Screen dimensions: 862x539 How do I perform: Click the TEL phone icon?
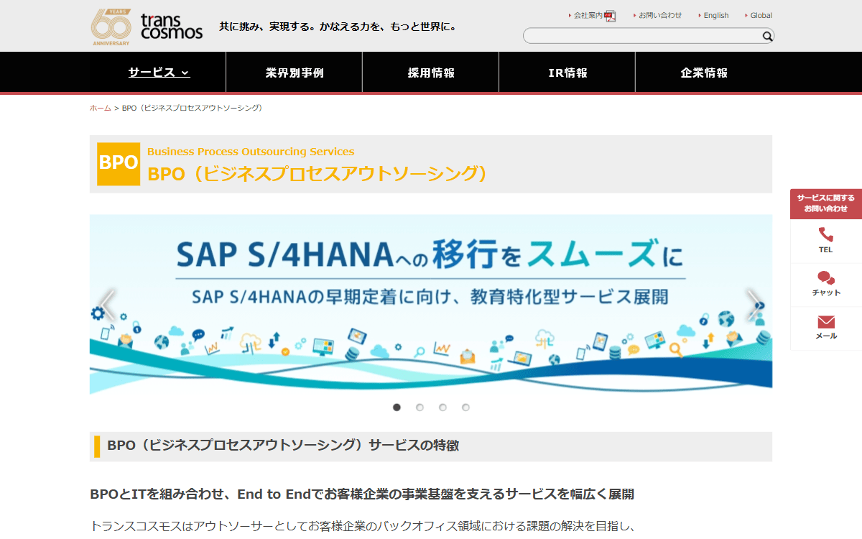pyautogui.click(x=826, y=234)
